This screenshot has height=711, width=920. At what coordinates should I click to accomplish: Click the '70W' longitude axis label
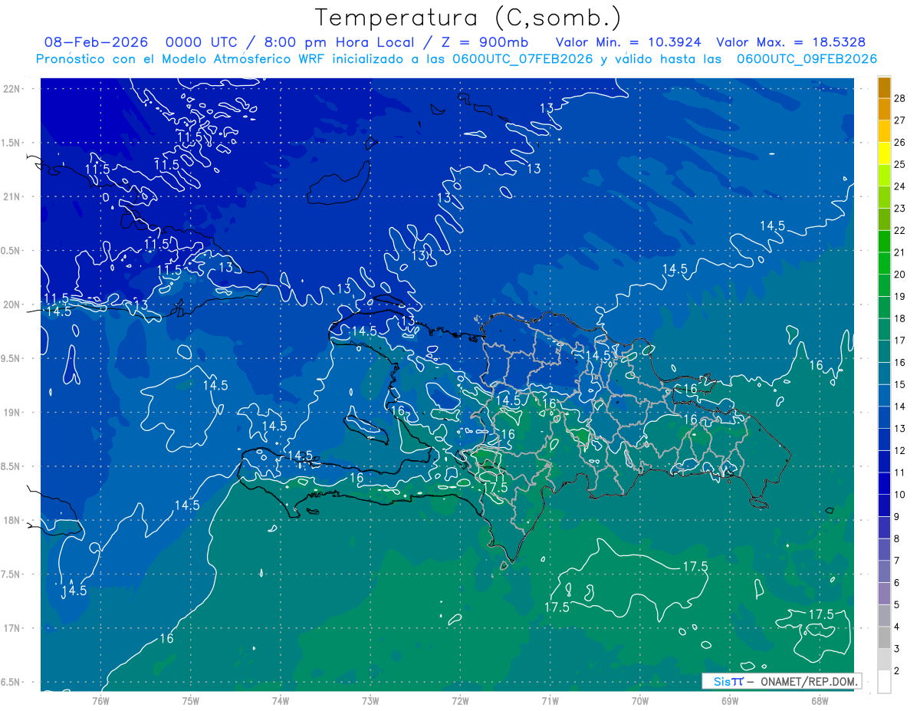click(640, 700)
